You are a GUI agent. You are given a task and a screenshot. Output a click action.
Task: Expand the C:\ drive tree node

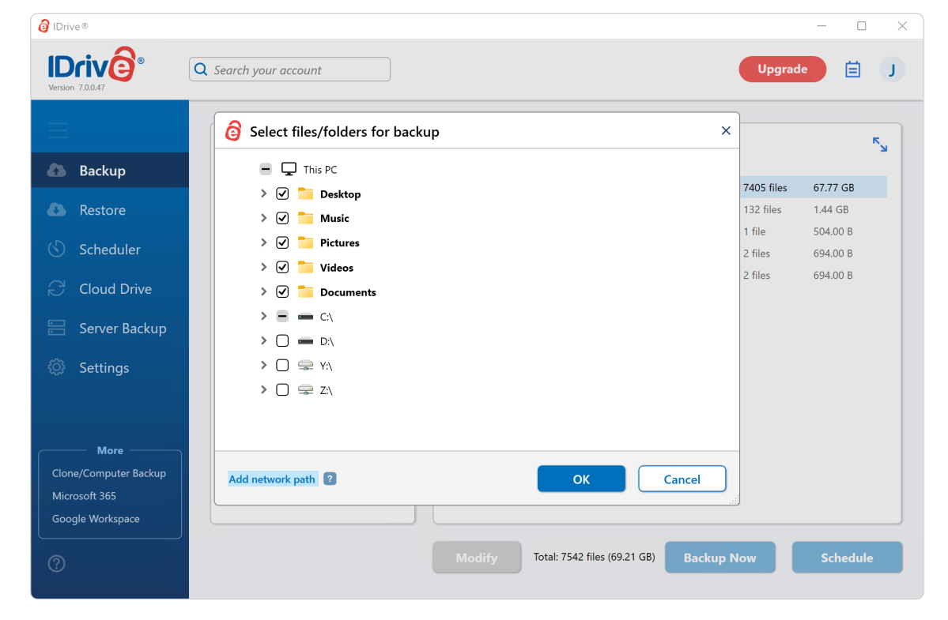click(263, 317)
